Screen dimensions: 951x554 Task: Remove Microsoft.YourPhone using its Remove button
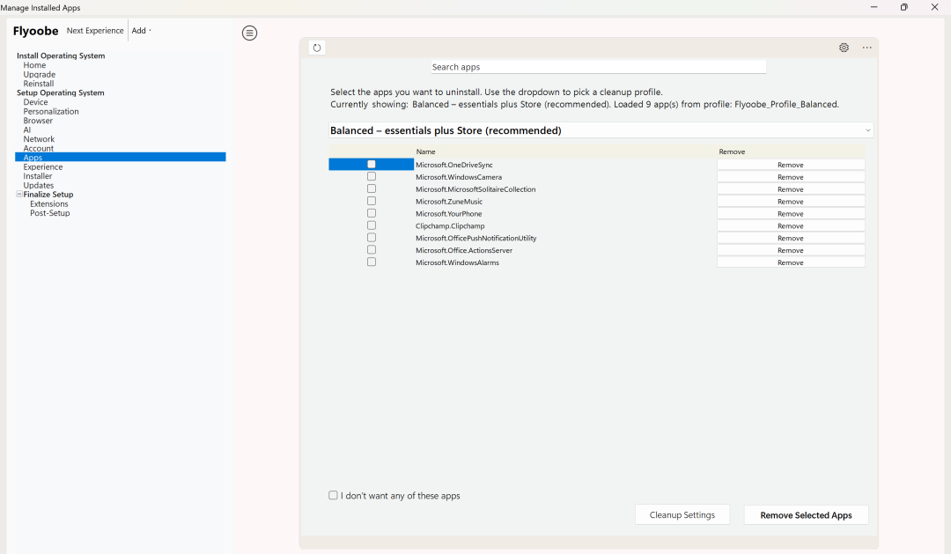[790, 214]
